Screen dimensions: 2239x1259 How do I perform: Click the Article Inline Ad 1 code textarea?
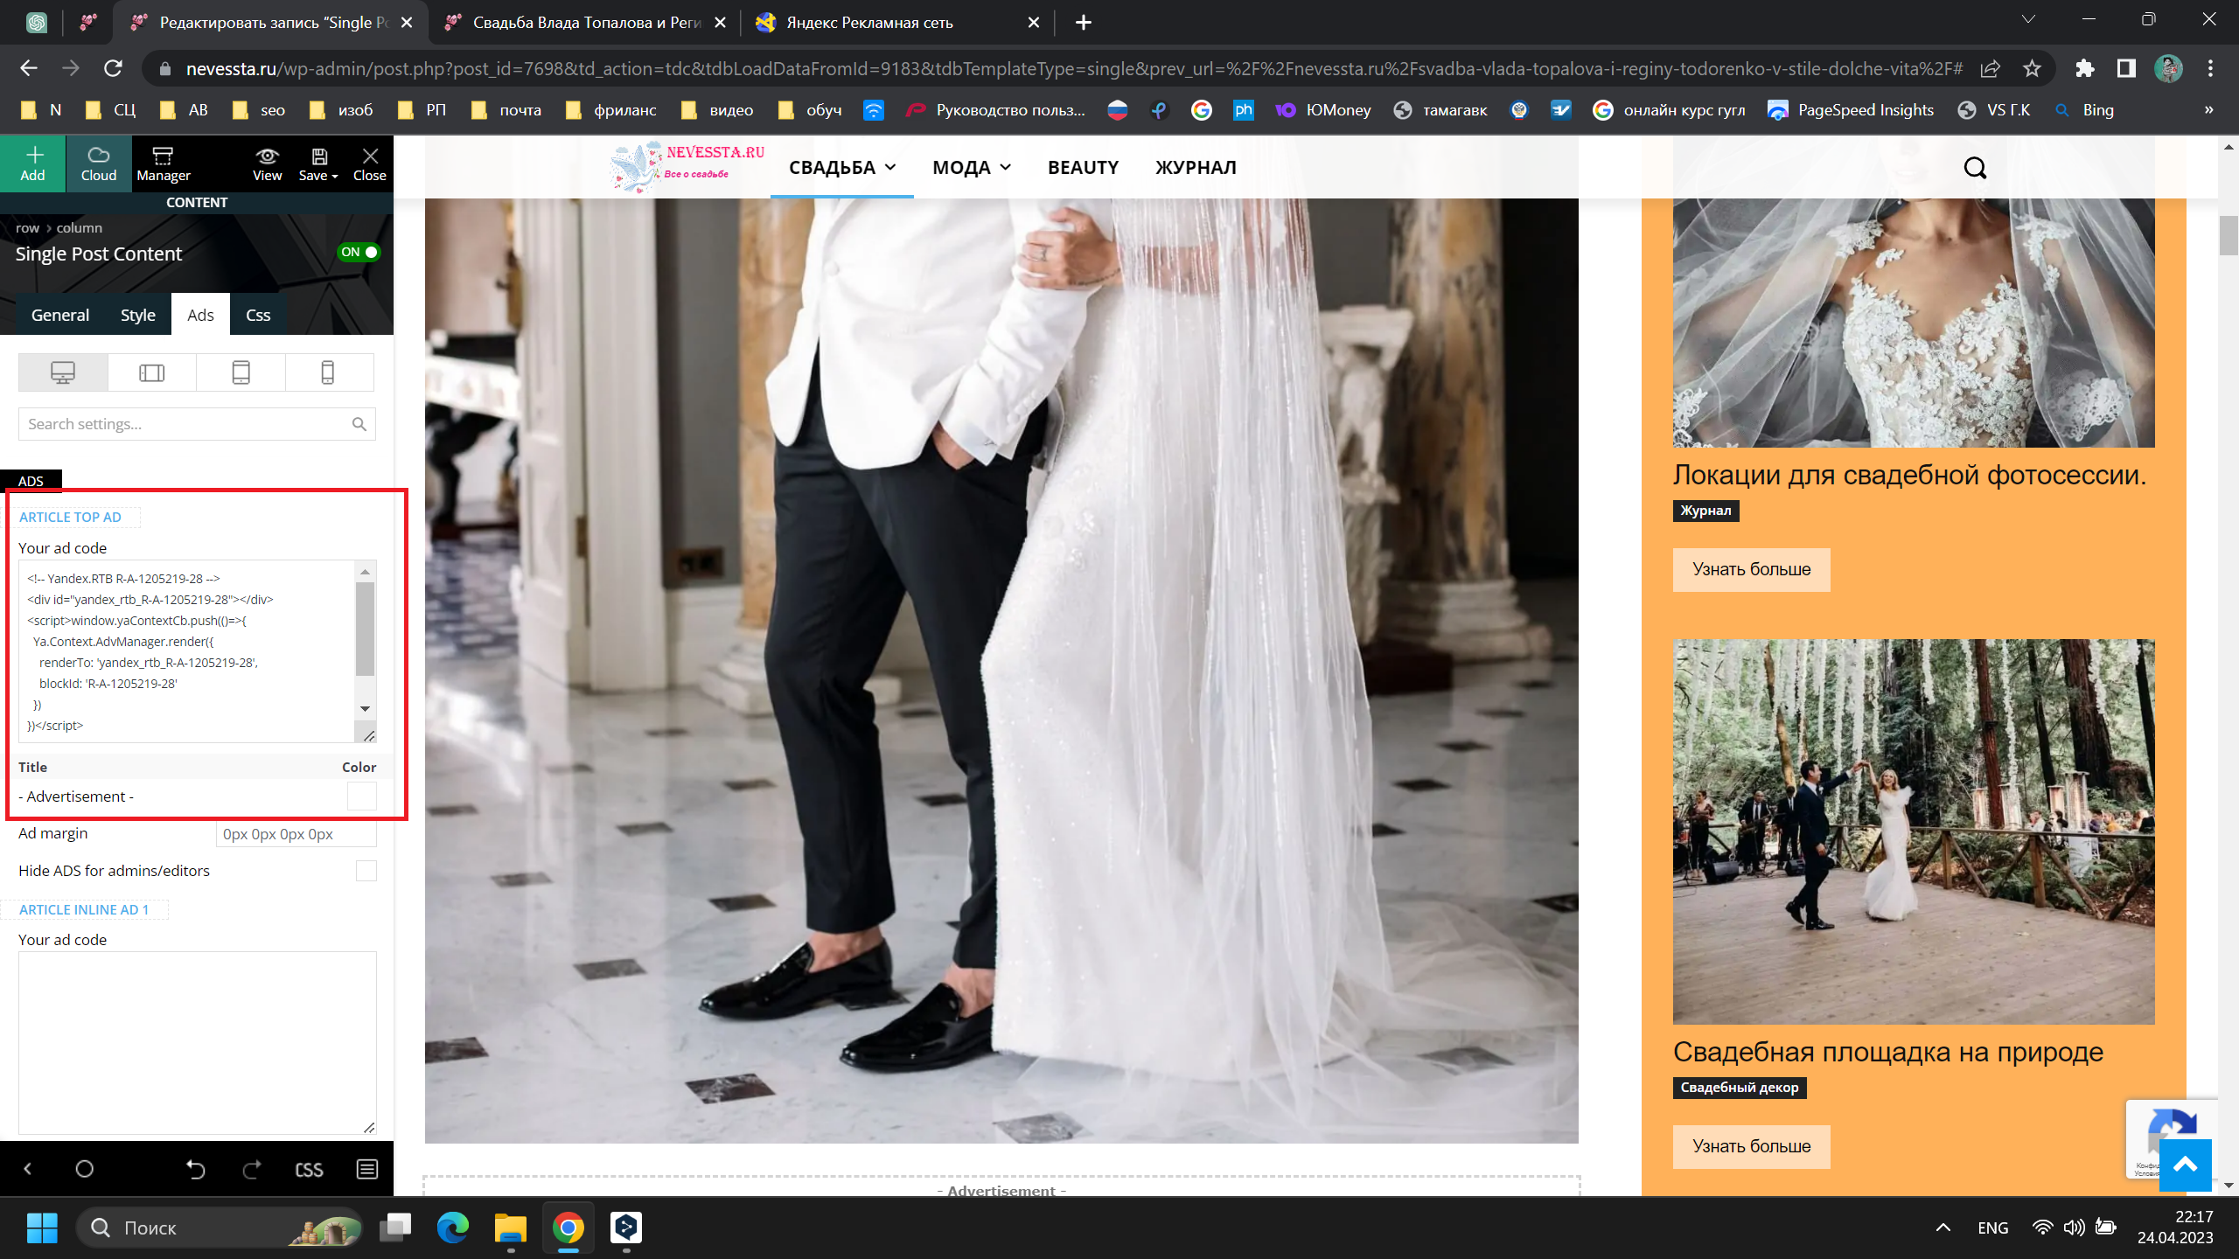pos(197,1042)
